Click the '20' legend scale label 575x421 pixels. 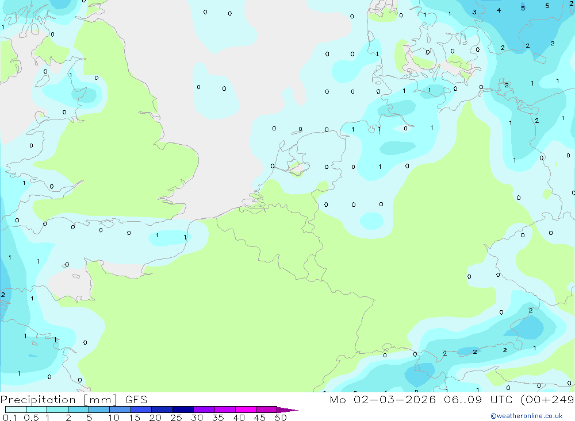pyautogui.click(x=155, y=418)
